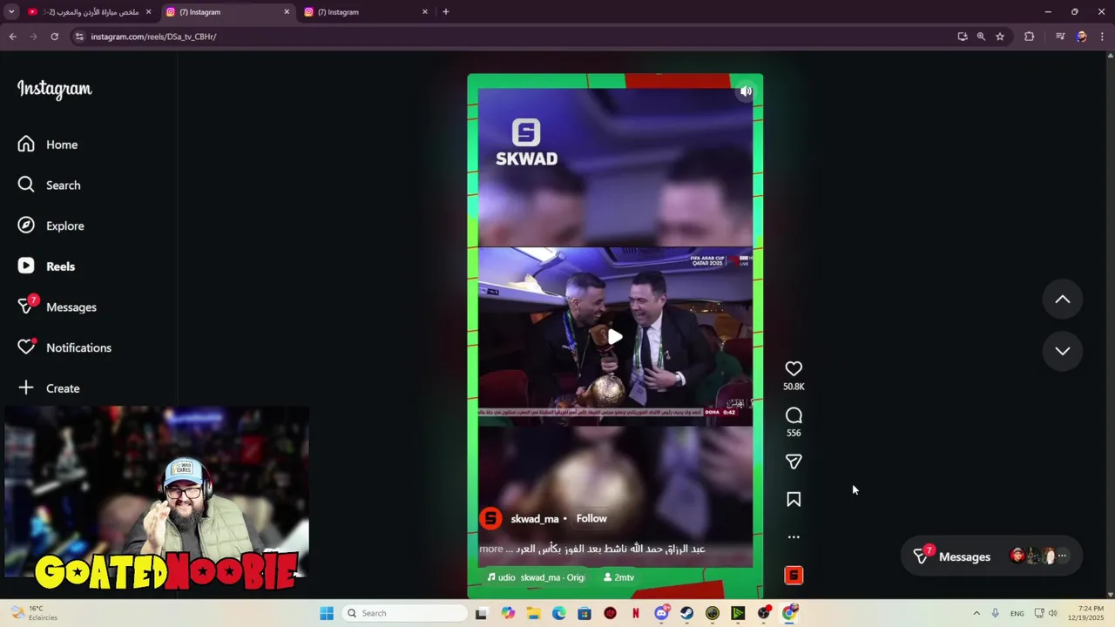Go to next reel with down chevron
Viewport: 1115px width, 627px height.
click(1063, 350)
